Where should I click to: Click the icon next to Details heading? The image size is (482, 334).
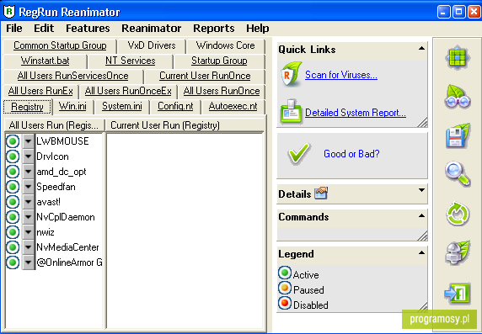click(321, 194)
